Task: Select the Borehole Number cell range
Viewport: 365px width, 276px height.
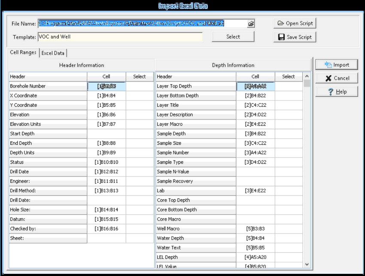Action: (106, 86)
